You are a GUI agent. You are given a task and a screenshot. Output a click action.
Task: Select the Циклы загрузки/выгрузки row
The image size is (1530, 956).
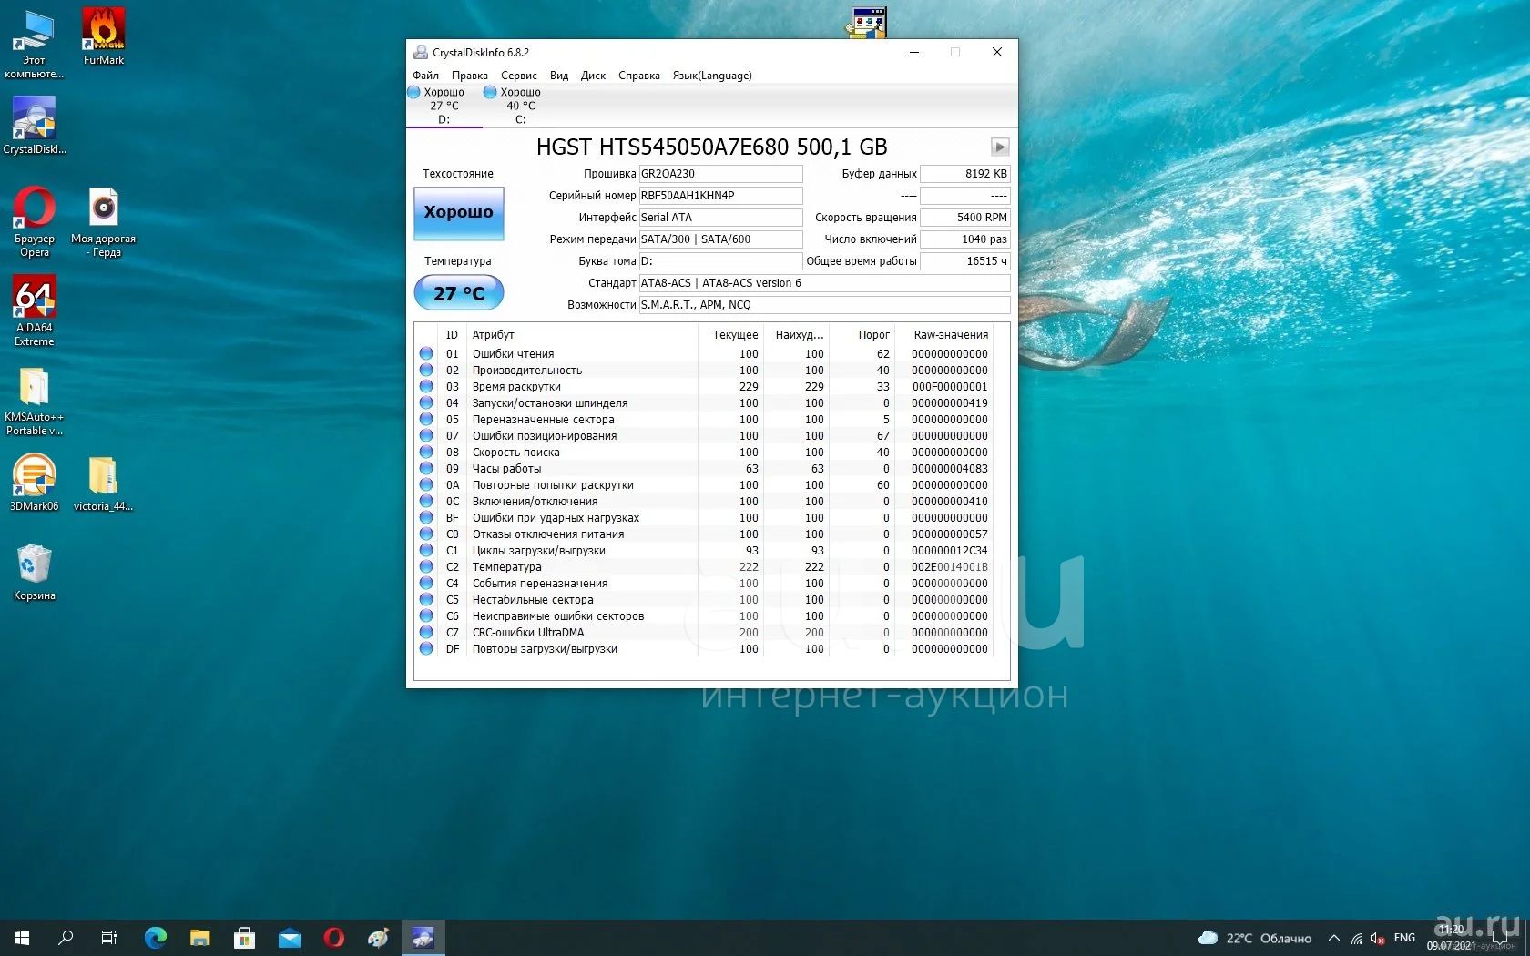(x=705, y=551)
